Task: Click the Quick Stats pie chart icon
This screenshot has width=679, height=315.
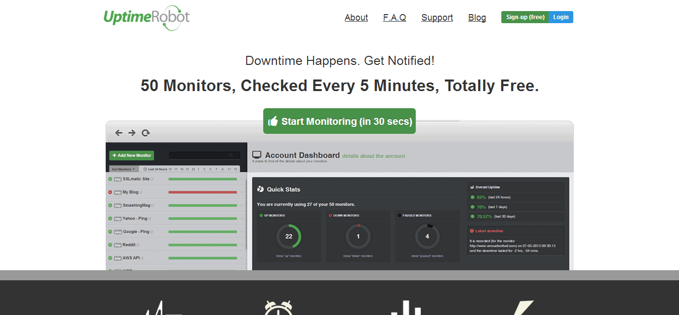Action: click(261, 189)
